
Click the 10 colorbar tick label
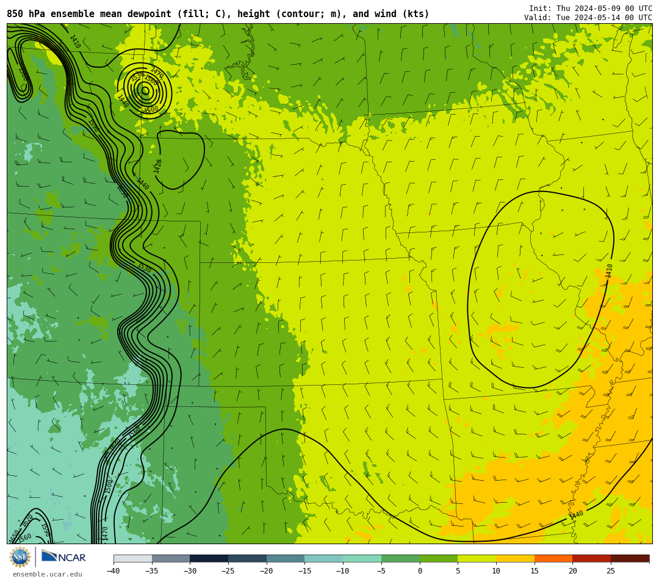click(496, 570)
